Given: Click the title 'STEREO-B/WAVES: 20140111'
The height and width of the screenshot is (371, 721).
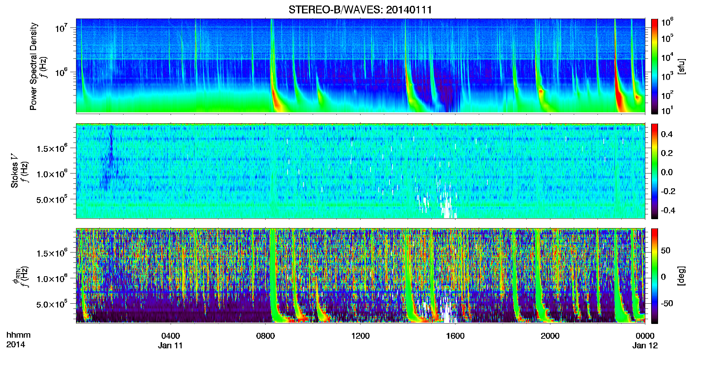Looking at the screenshot, I should [360, 10].
